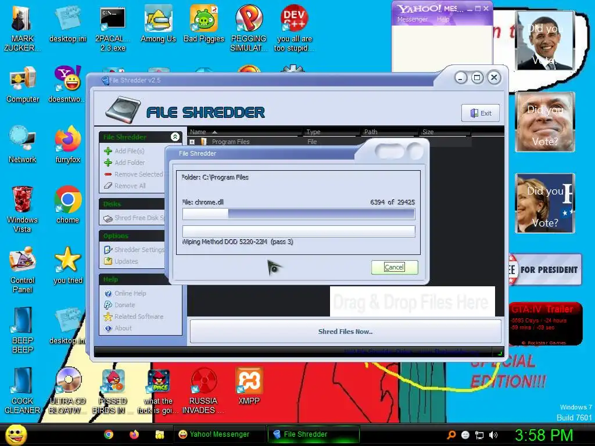This screenshot has height=446, width=595.
Task: Switch to Yahoo! Messenger taskbar item
Action: pyautogui.click(x=219, y=434)
